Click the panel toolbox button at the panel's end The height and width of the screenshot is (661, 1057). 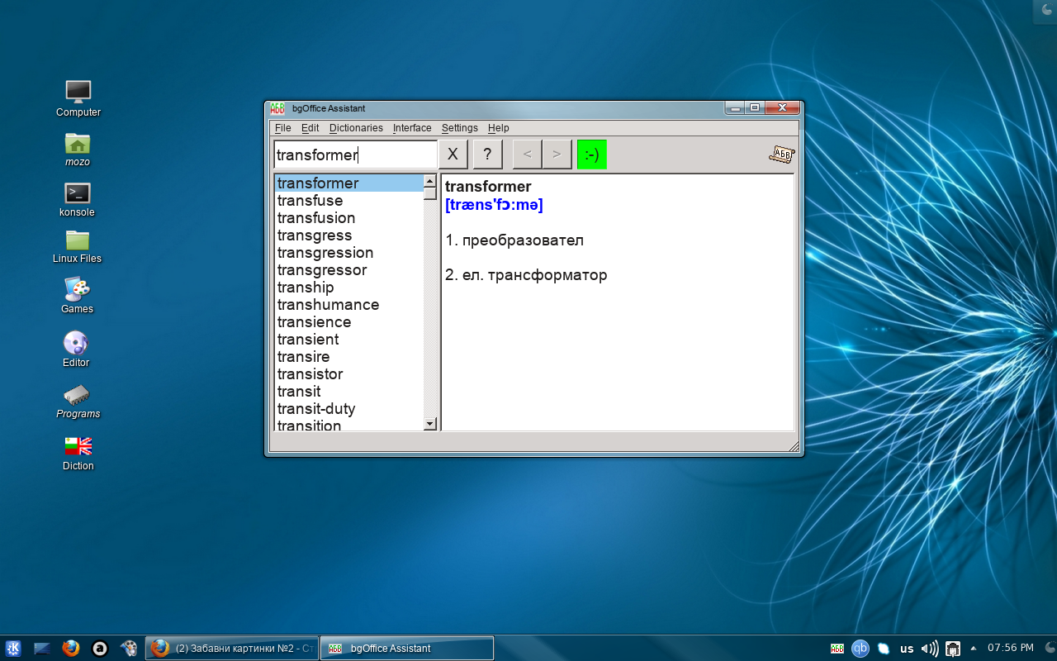[1050, 649]
